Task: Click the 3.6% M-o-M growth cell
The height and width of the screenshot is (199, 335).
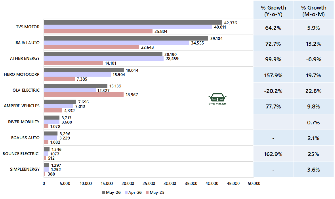Action: [x=314, y=170]
